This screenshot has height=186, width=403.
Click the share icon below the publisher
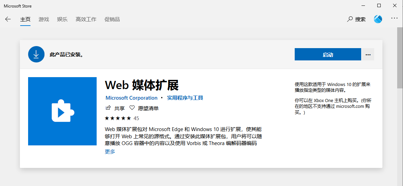108,108
